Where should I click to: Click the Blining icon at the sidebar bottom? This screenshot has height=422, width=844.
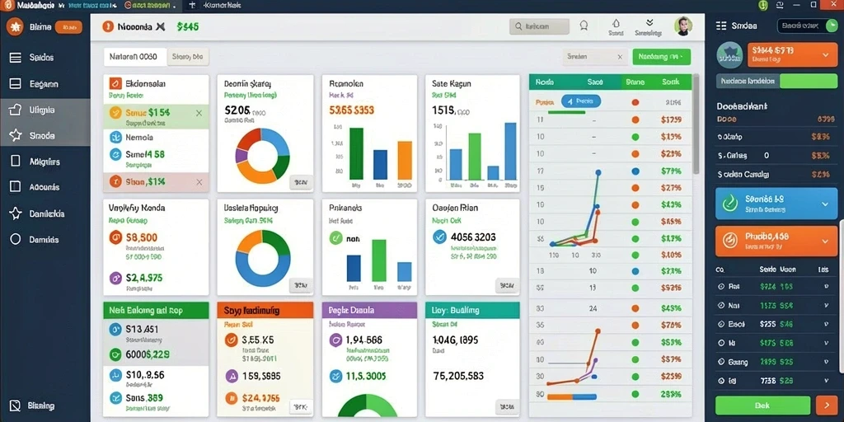16,406
